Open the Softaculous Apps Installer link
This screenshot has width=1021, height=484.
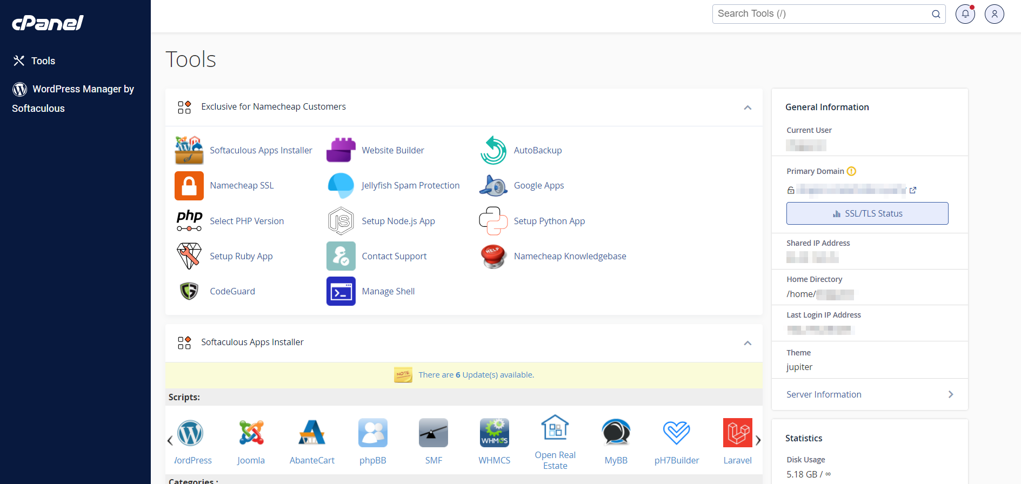pyautogui.click(x=261, y=150)
